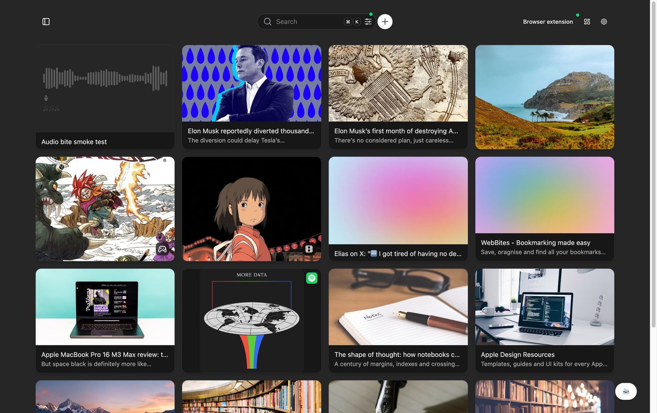Open 'Elon Musk reportedly diverted thousand...' article
657x413 pixels.
click(251, 131)
